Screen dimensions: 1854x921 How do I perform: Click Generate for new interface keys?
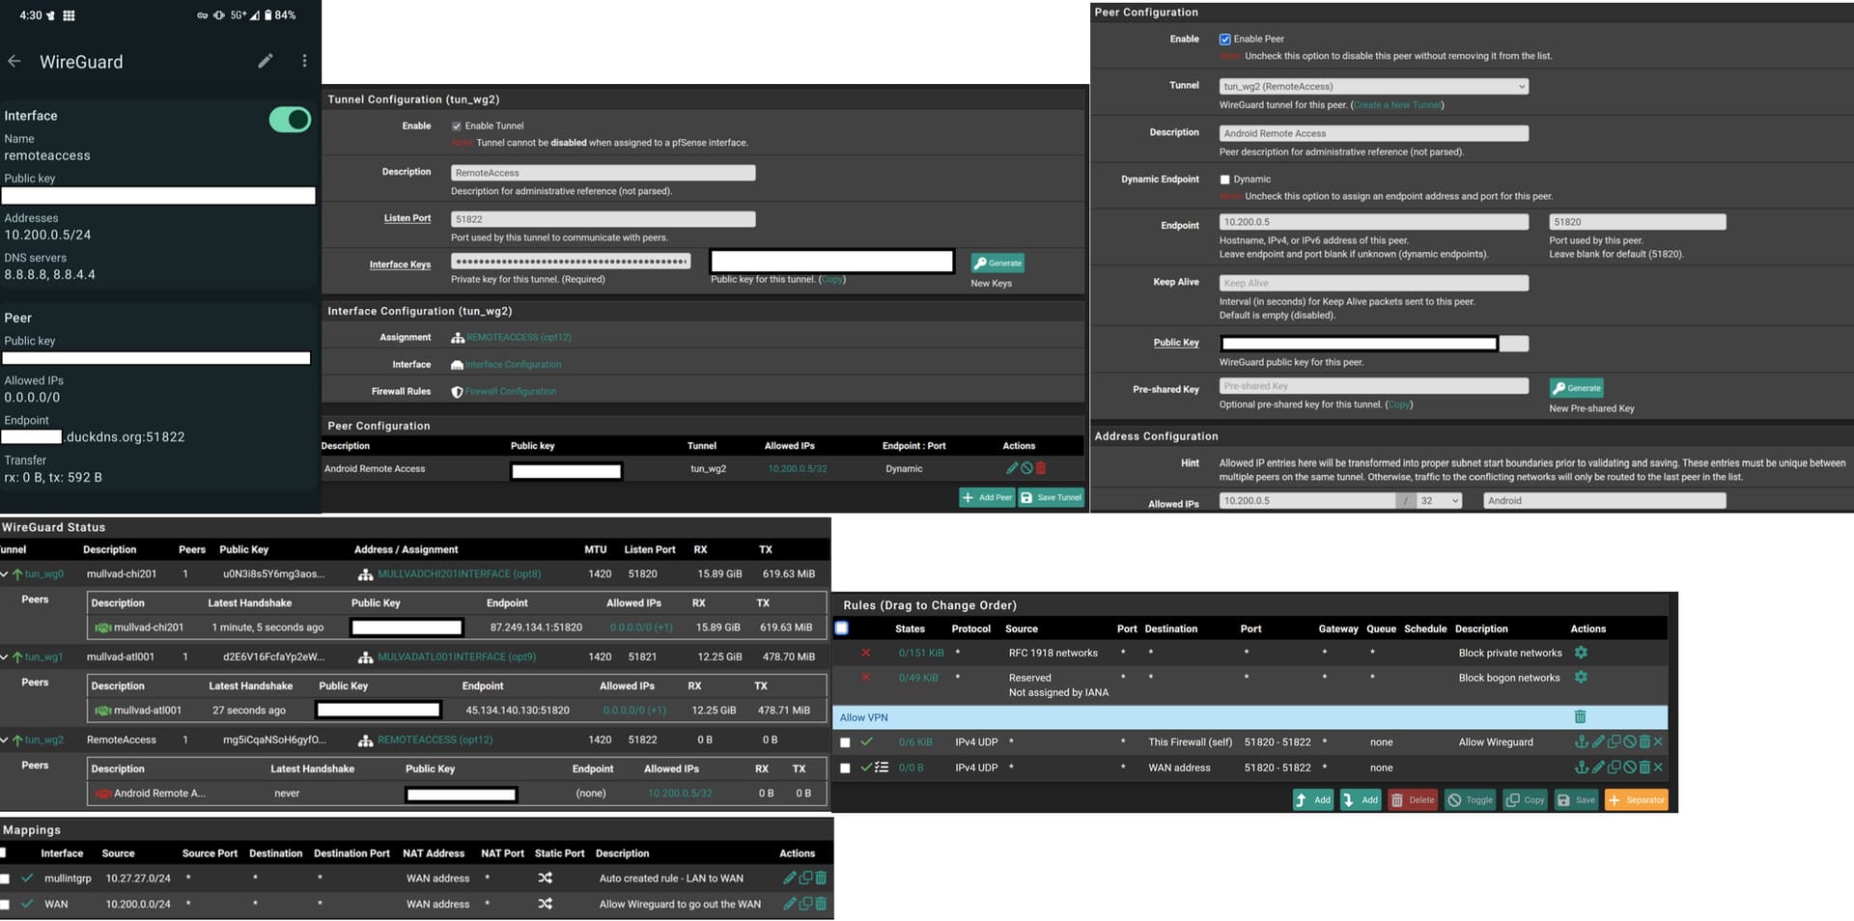point(997,263)
